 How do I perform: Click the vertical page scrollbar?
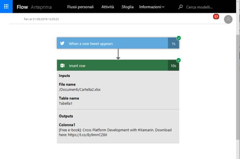tap(238, 87)
